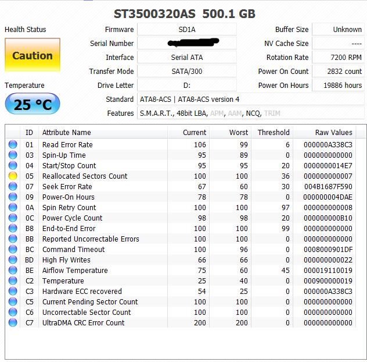Click the NV Cache Size field
Image resolution: width=367 pixels, height=362 pixels.
[x=338, y=44]
